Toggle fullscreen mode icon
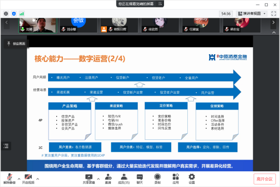Viewport: 280px width, 187px height. (273, 14)
